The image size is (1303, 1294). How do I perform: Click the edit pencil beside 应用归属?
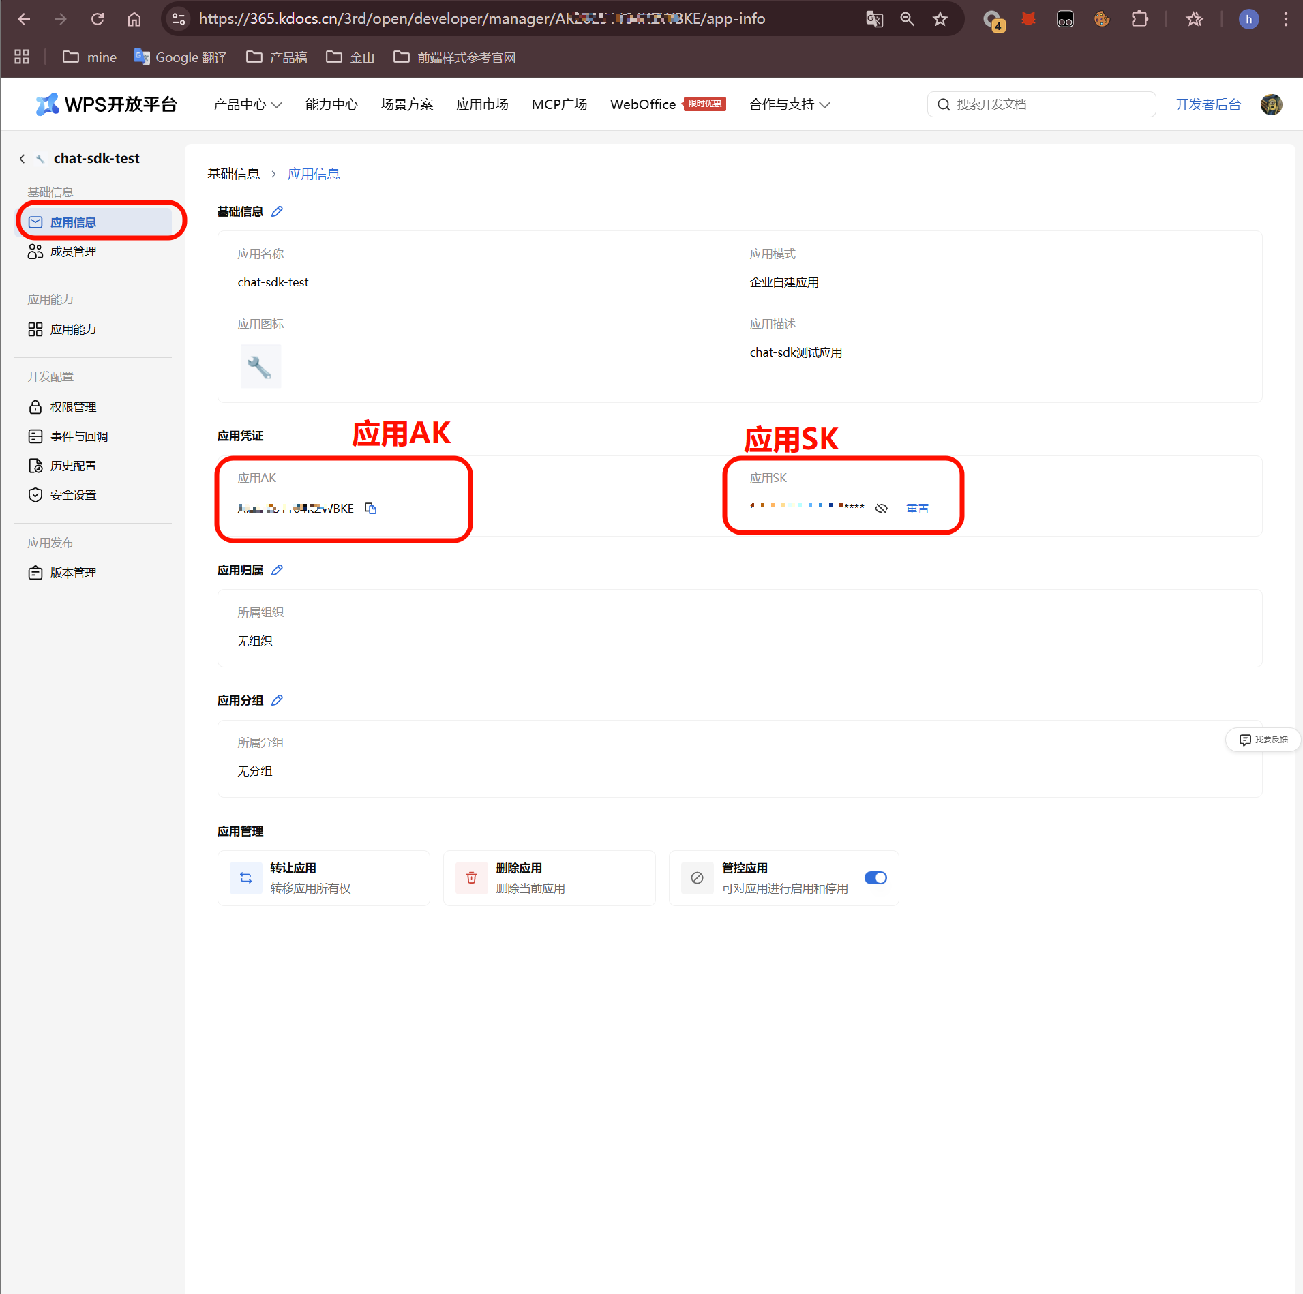tap(277, 570)
